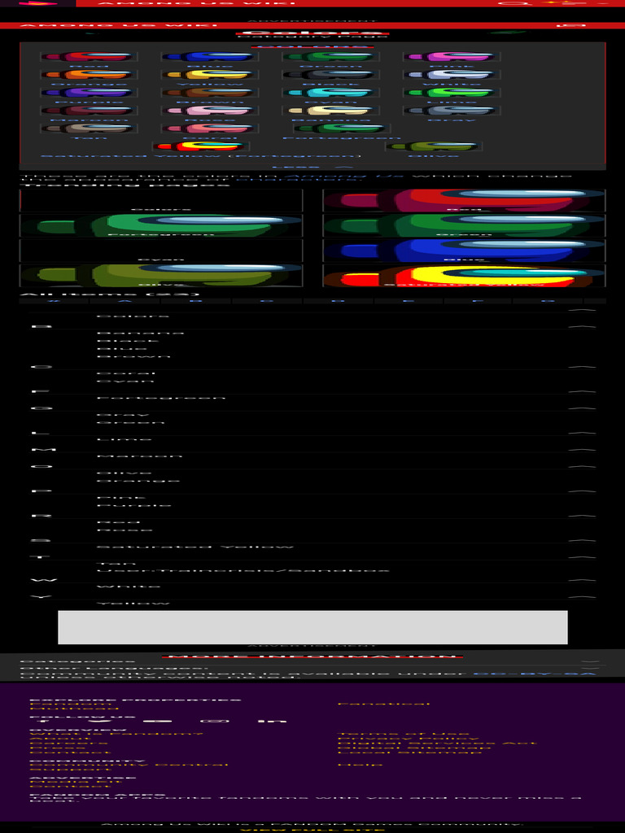Viewport: 625px width, 833px height.
Task: Click the Gray crewmate icon in the navbox
Action: pos(451,111)
